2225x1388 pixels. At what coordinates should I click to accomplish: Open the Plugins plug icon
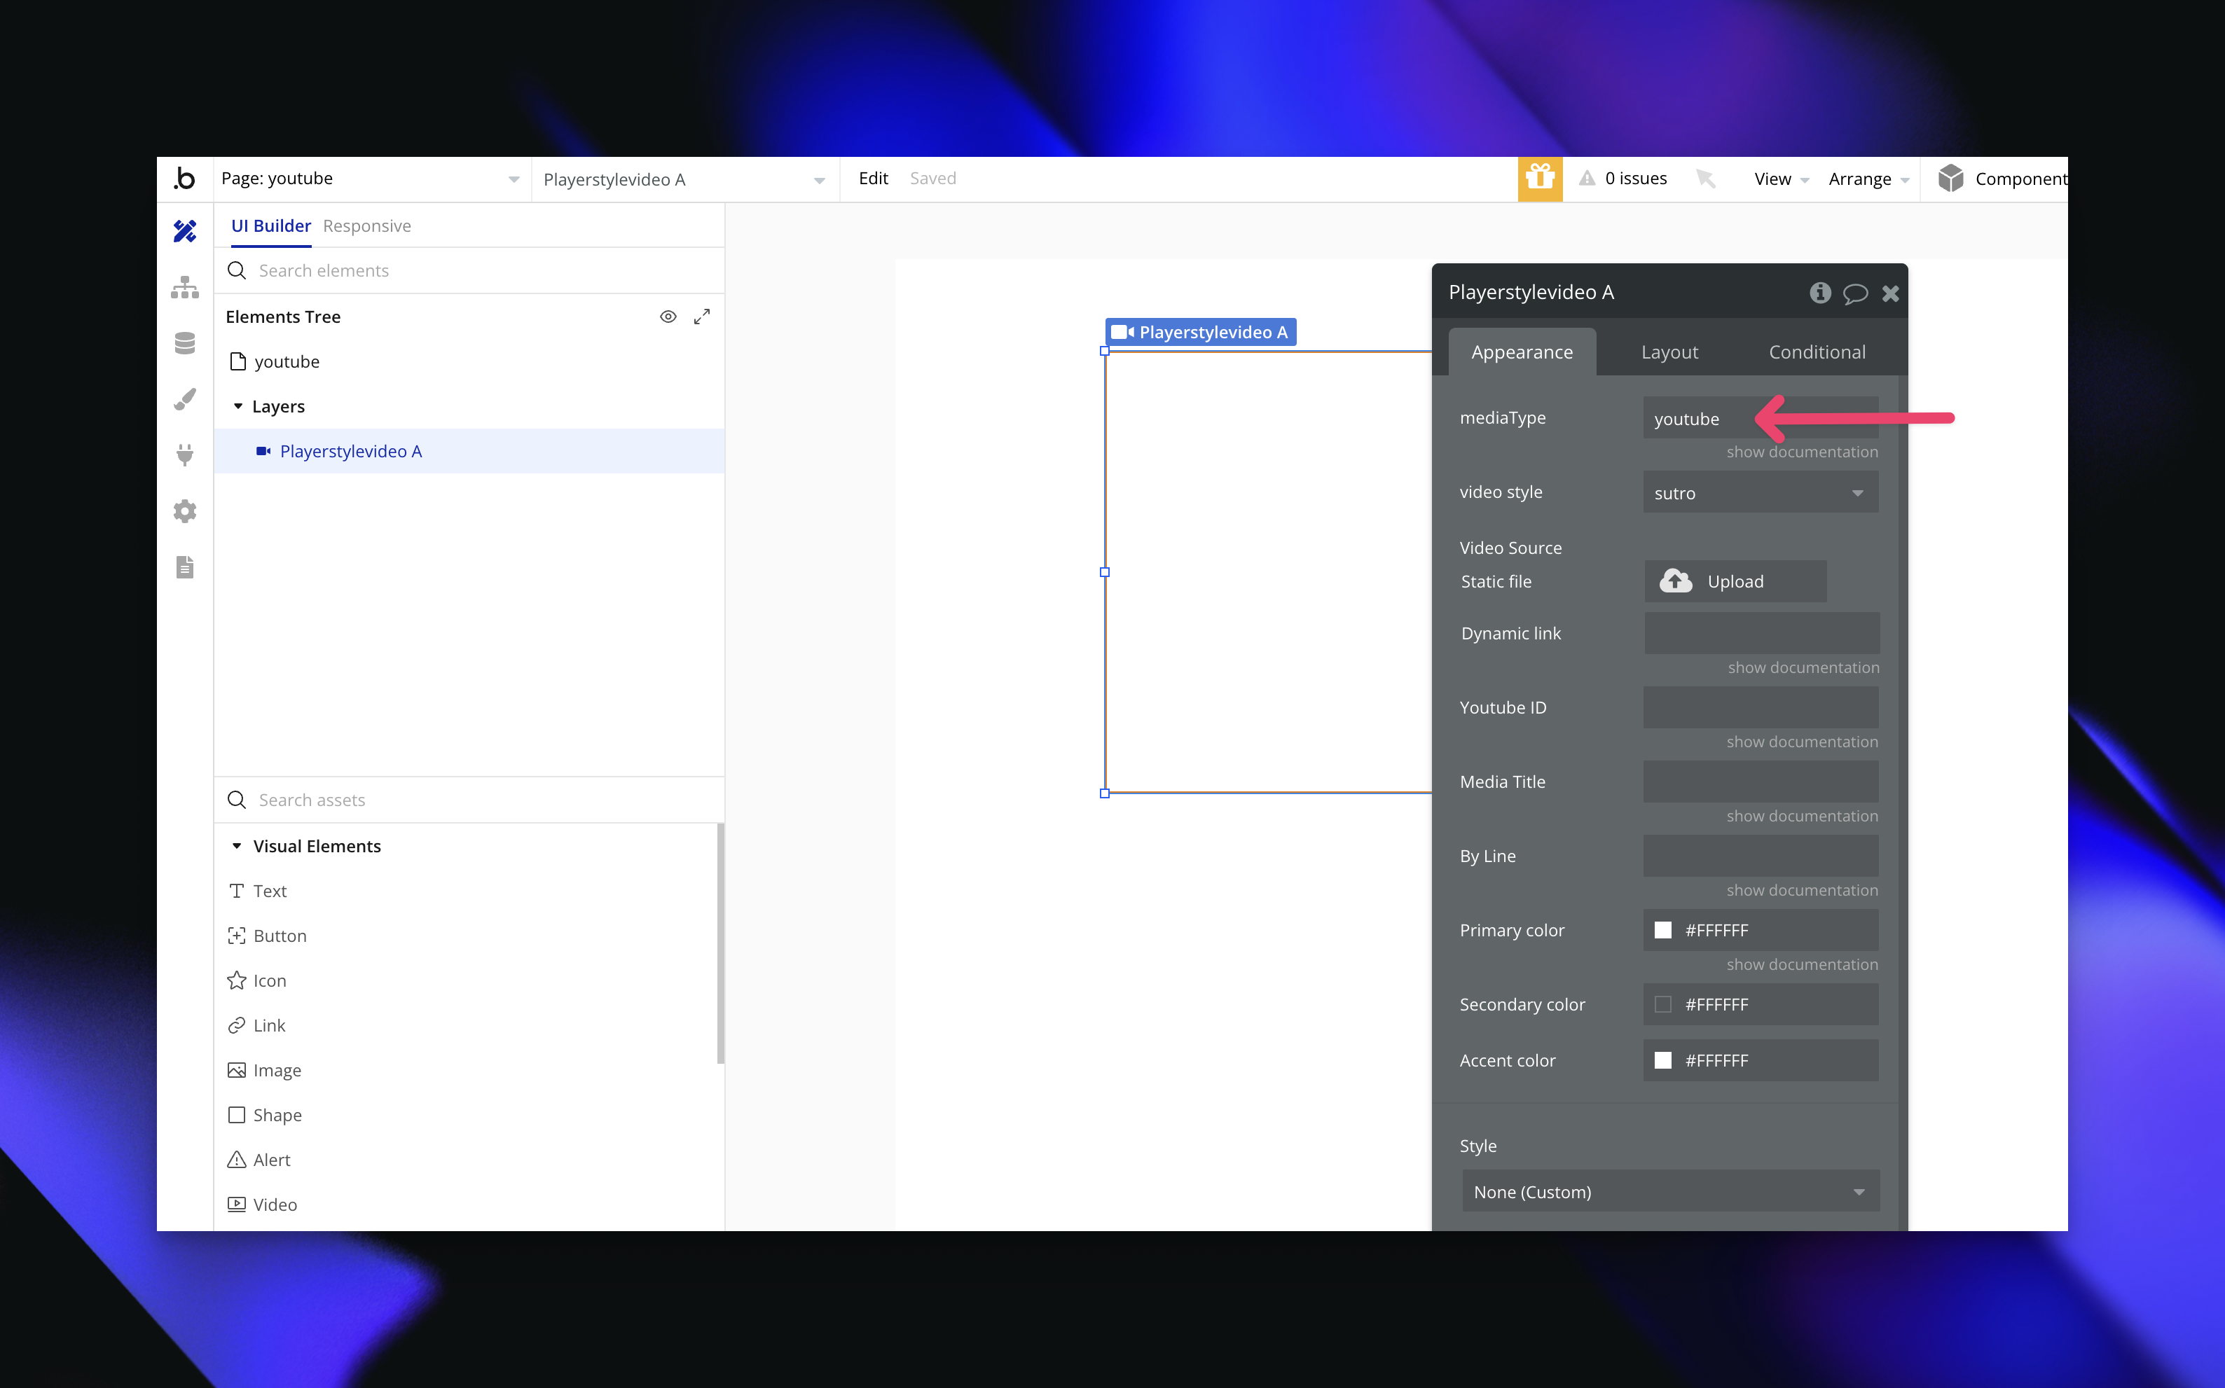click(184, 455)
